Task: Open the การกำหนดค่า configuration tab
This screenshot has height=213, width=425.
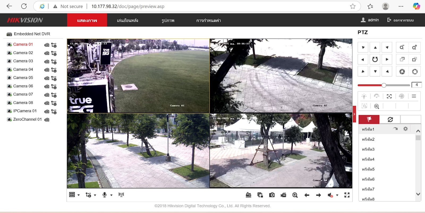Action: click(209, 20)
